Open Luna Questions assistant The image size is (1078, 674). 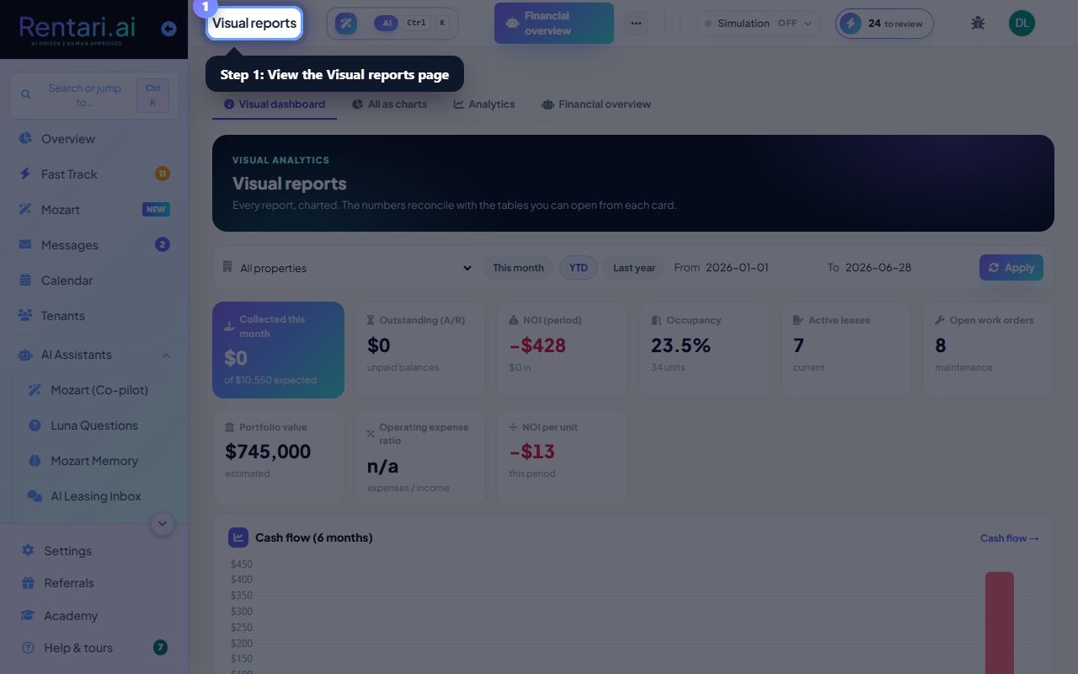(94, 425)
